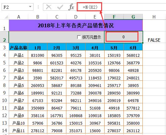Click the Select All corner triangle
The width and height of the screenshot is (166, 135).
tap(6, 17)
